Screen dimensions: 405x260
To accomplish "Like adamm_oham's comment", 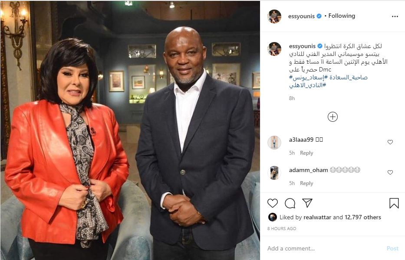I will [390, 172].
